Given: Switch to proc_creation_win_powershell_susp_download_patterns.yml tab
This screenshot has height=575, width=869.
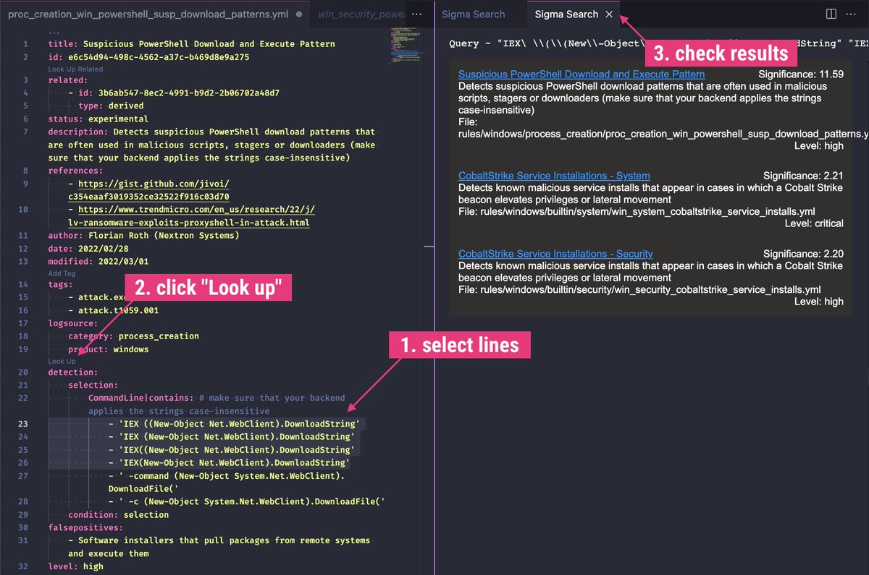Looking at the screenshot, I should pos(148,14).
